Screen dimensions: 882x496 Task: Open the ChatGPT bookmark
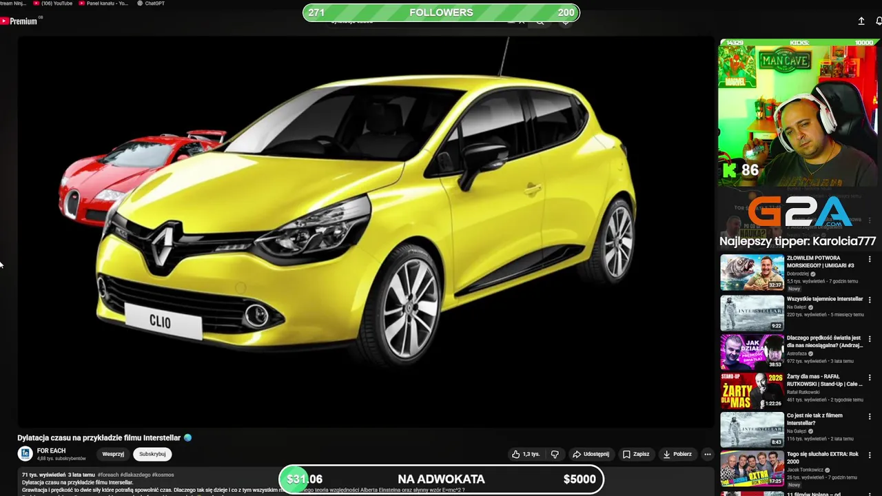[x=150, y=3]
